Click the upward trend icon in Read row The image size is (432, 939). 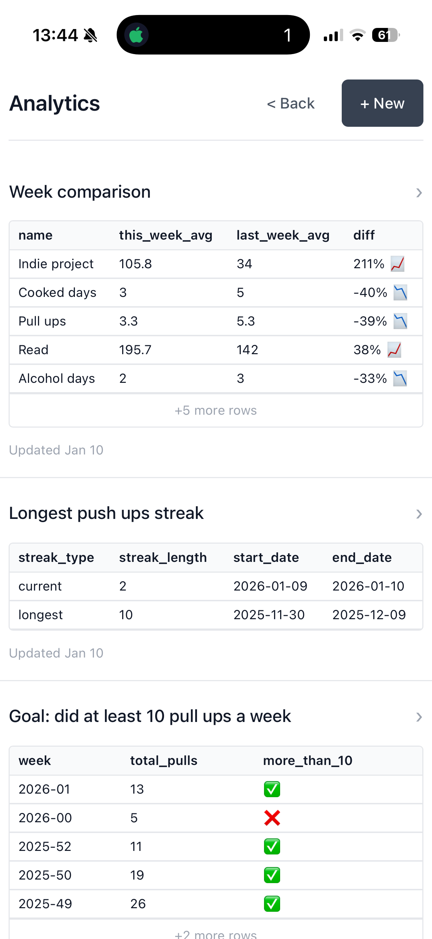pos(394,350)
